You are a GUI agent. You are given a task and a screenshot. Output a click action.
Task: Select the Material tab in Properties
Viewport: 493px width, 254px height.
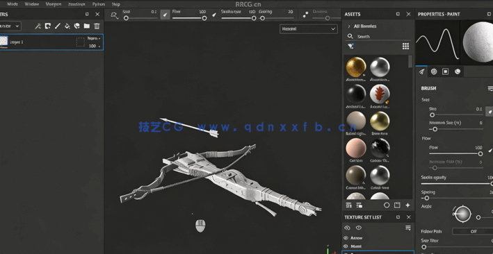pos(458,71)
